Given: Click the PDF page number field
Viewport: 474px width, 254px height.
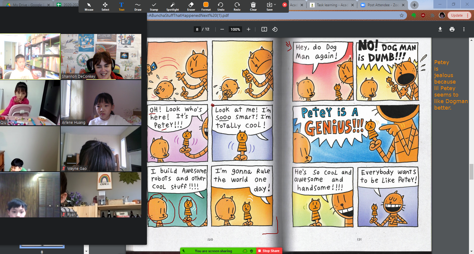Looking at the screenshot, I should click(197, 29).
